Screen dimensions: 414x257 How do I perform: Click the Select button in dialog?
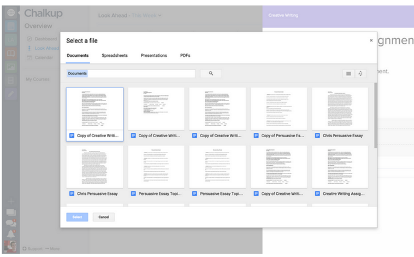(77, 217)
